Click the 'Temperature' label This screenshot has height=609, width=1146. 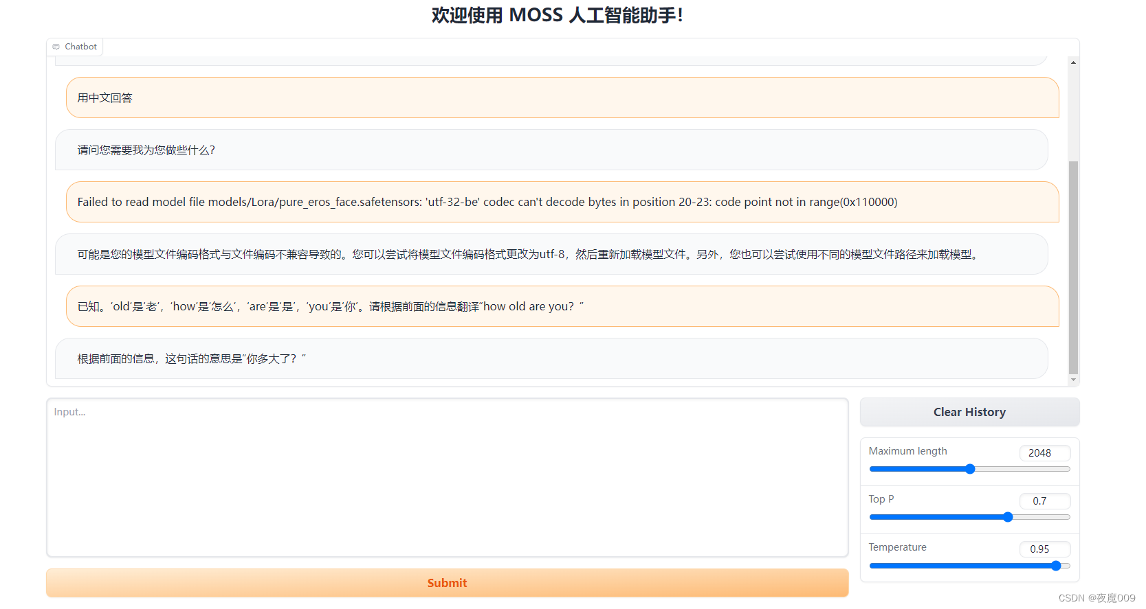pyautogui.click(x=897, y=547)
